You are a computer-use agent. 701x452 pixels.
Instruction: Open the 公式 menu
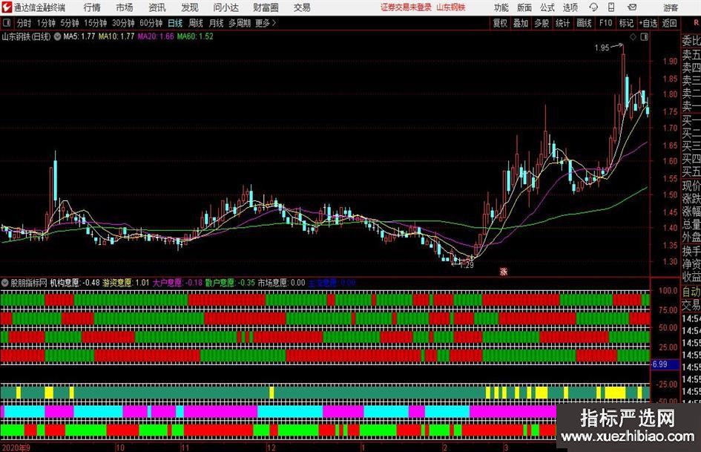547,7
